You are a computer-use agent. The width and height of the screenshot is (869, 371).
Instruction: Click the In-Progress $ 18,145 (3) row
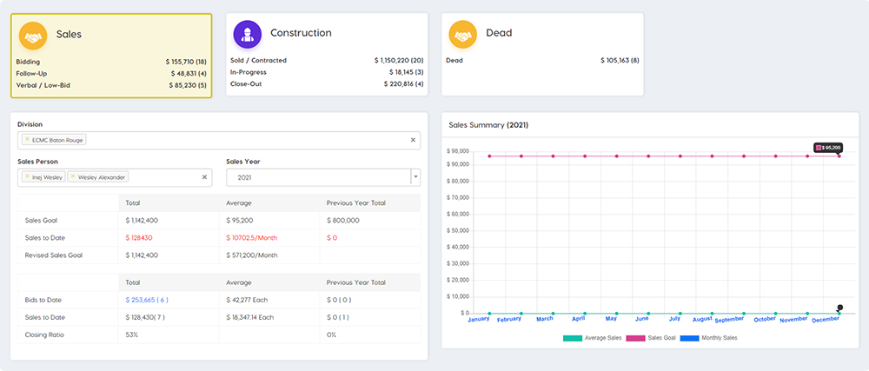pyautogui.click(x=327, y=72)
